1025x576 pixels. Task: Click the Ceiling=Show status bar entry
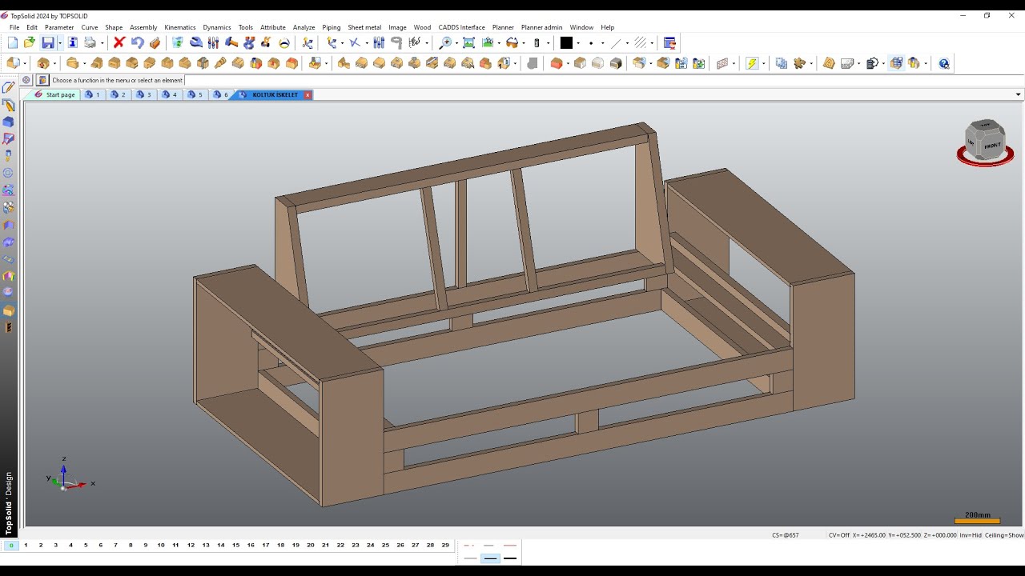click(x=1004, y=535)
